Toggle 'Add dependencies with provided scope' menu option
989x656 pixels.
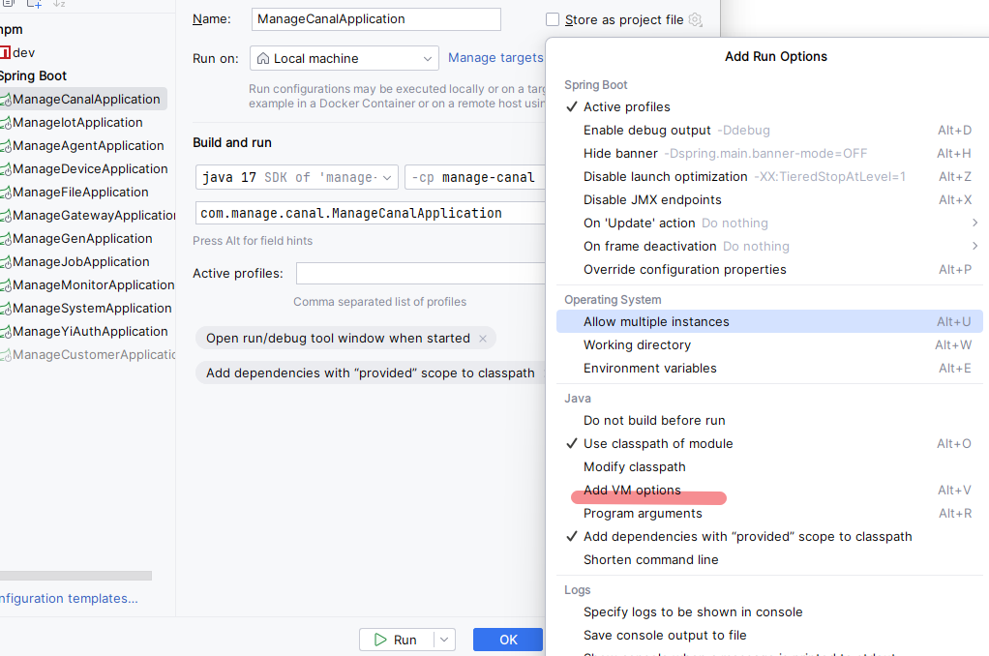(x=769, y=536)
